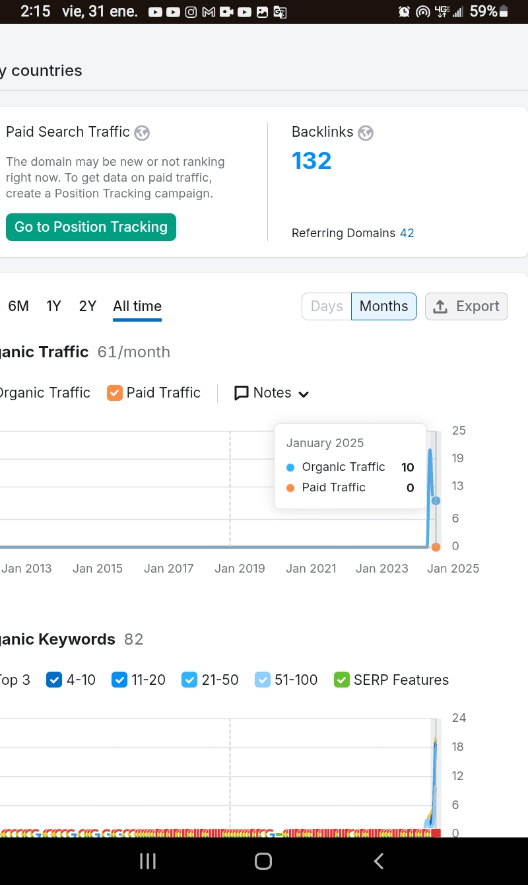Tap the Android back navigation icon
This screenshot has width=528, height=885.
[379, 861]
